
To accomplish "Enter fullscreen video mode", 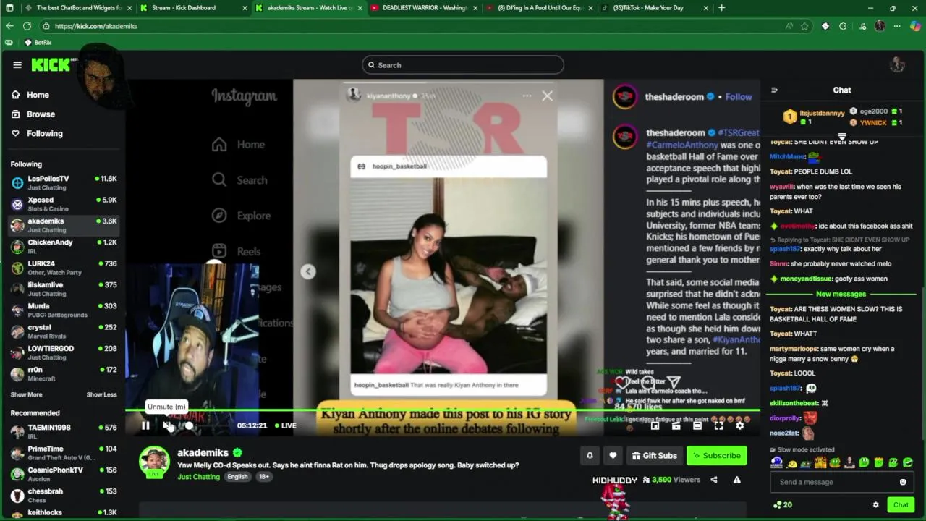I will click(718, 425).
